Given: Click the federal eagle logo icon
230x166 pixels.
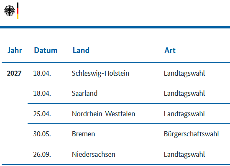Looking at the screenshot, I should click(9, 11).
